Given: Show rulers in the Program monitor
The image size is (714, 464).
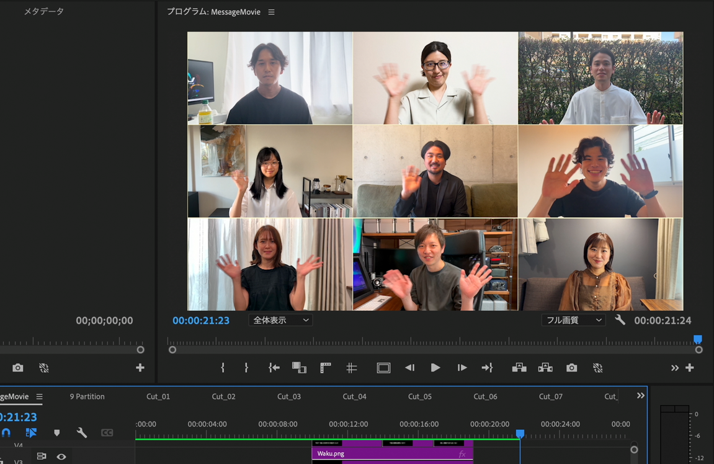Looking at the screenshot, I should [x=325, y=367].
